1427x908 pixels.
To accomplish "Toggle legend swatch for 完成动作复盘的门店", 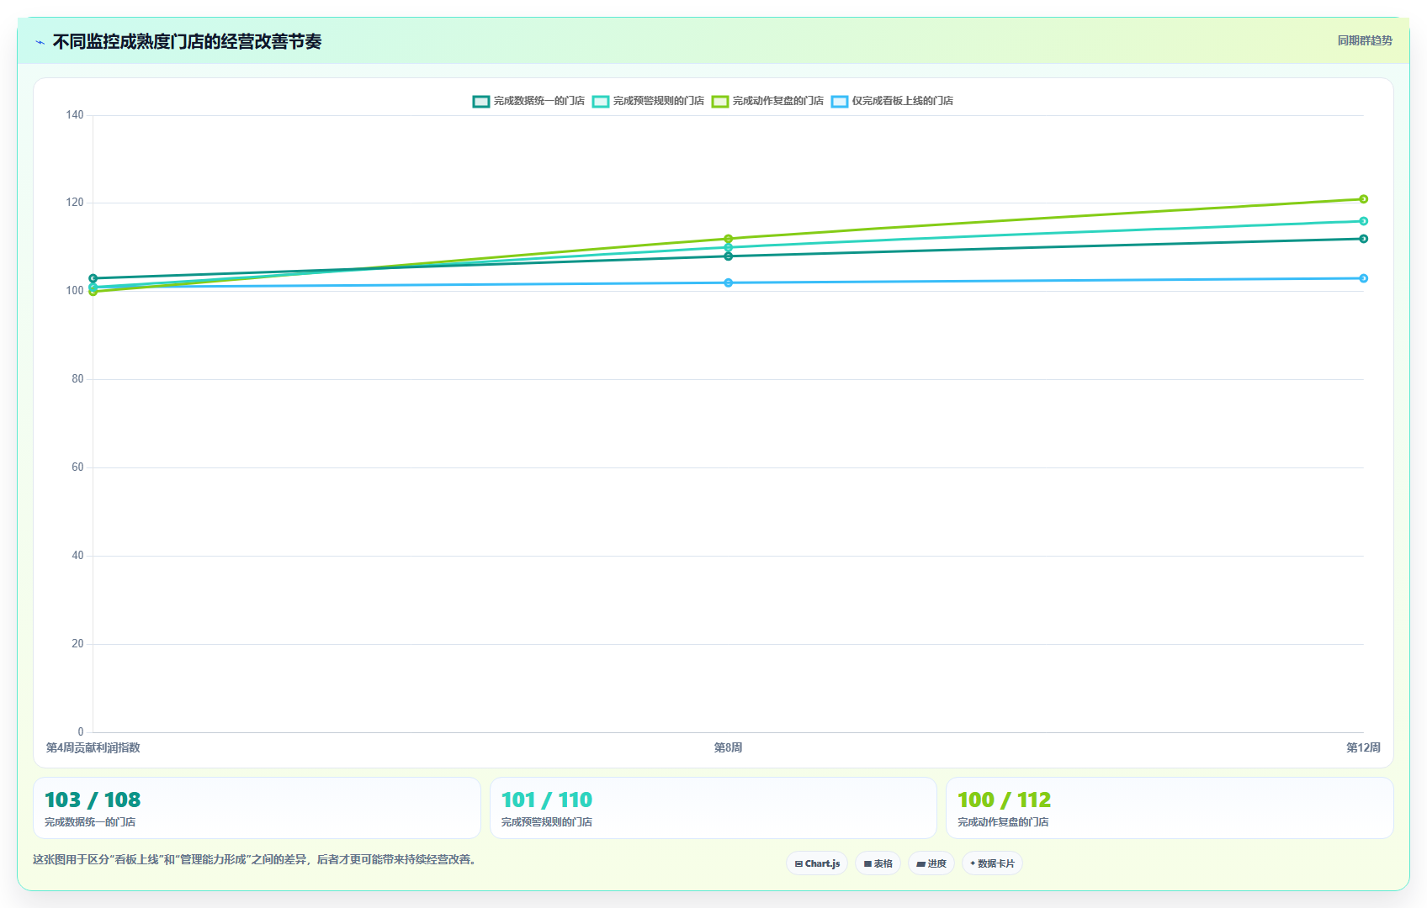I will (x=720, y=101).
